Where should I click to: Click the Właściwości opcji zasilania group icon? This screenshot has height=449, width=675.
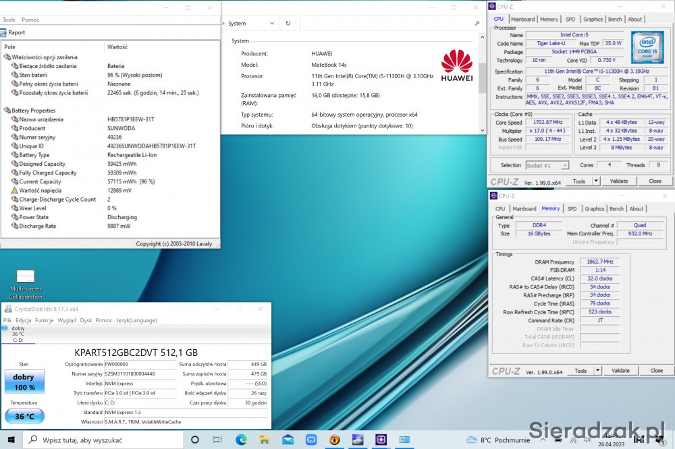pyautogui.click(x=7, y=57)
